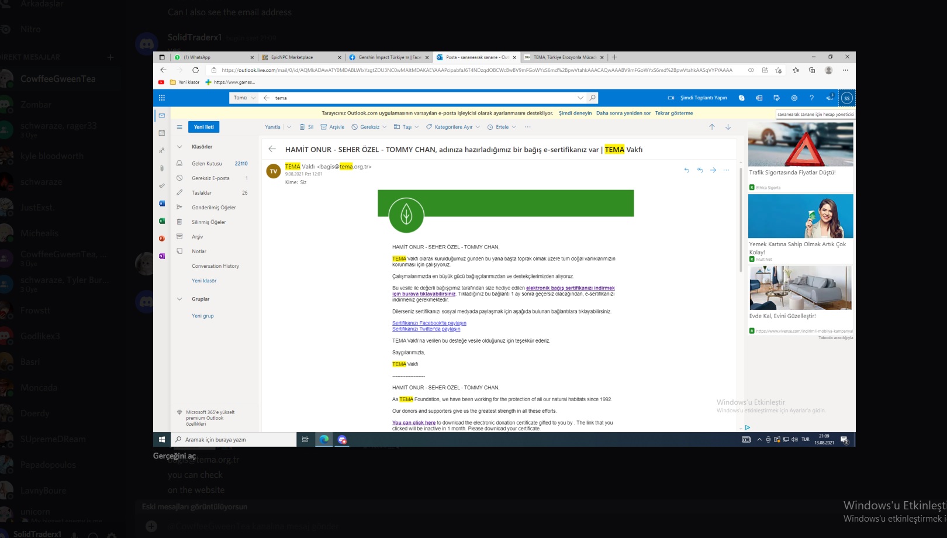
Task: Click the back arrow in the search box
Action: (267, 98)
